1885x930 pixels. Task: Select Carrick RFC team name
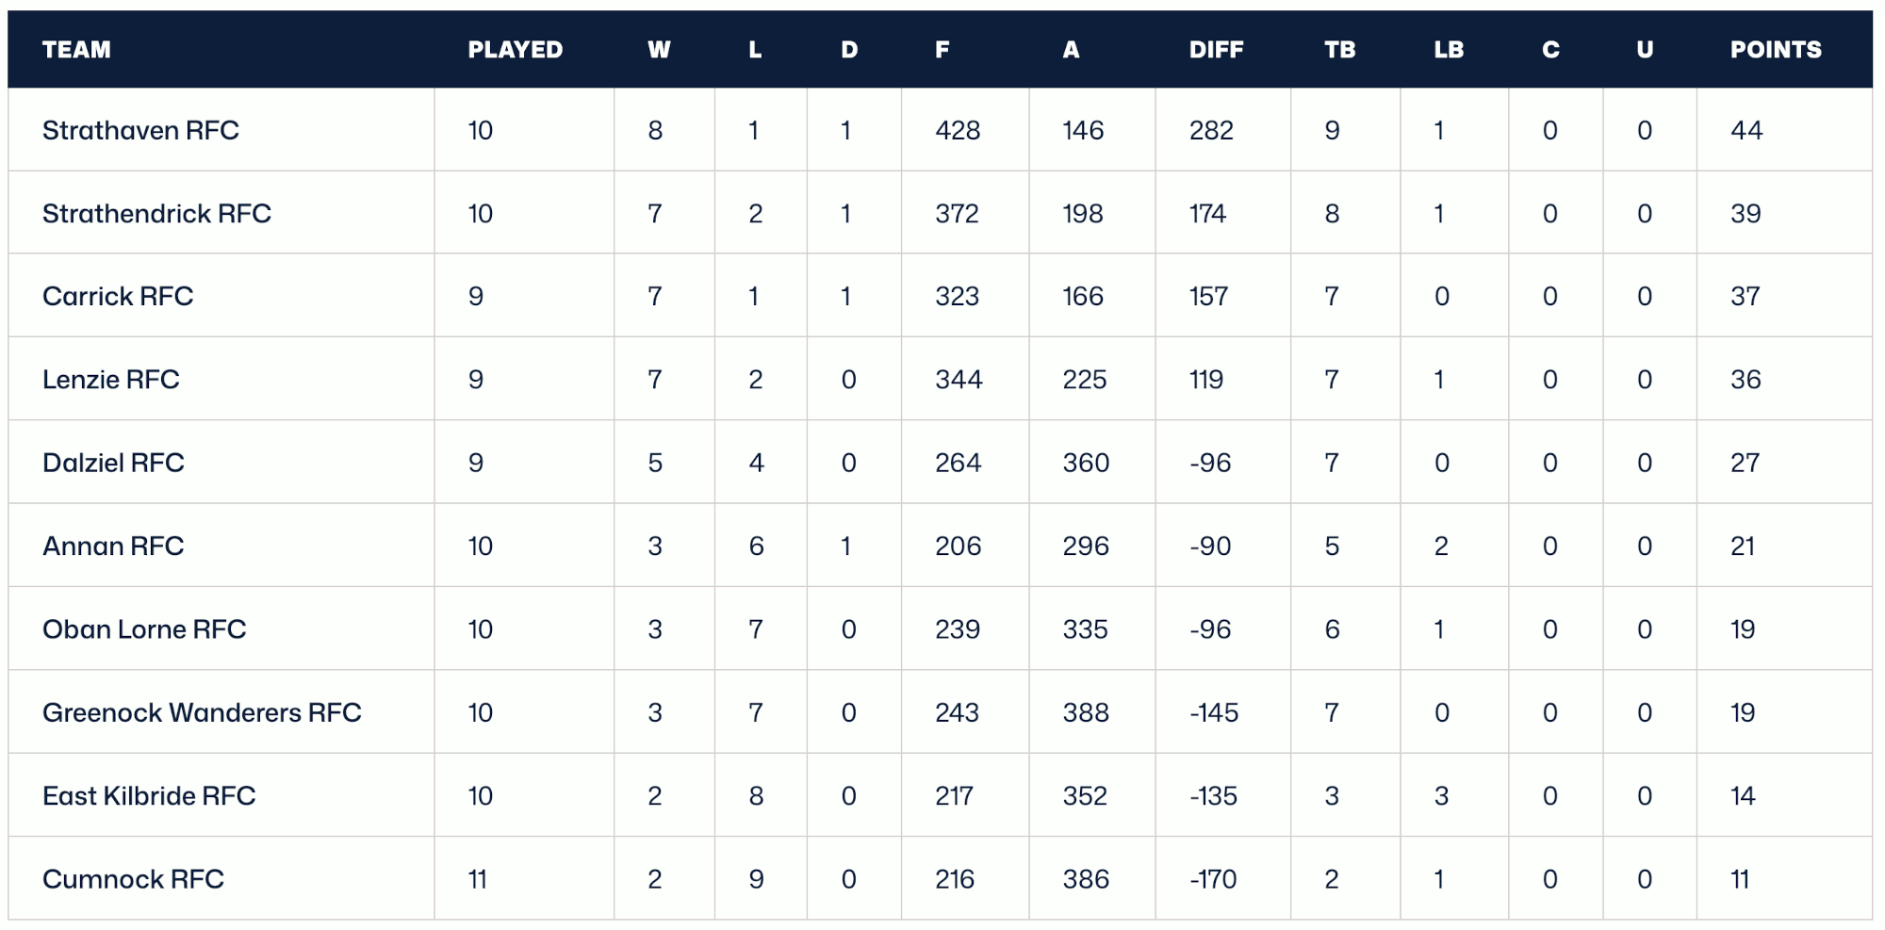pos(118,297)
